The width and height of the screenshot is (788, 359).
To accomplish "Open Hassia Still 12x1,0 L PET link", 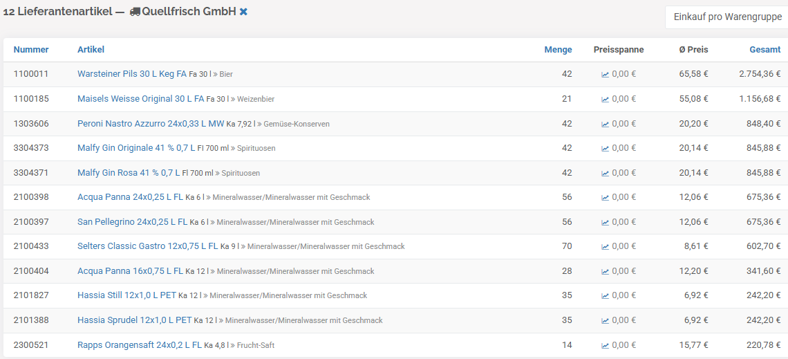I will (x=126, y=295).
